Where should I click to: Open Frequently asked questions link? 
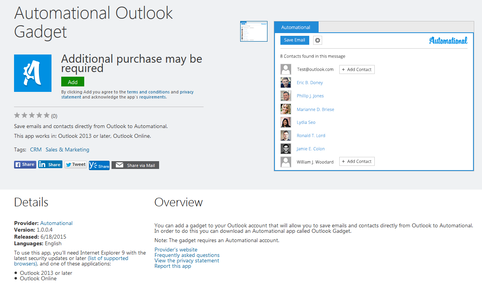(x=187, y=255)
